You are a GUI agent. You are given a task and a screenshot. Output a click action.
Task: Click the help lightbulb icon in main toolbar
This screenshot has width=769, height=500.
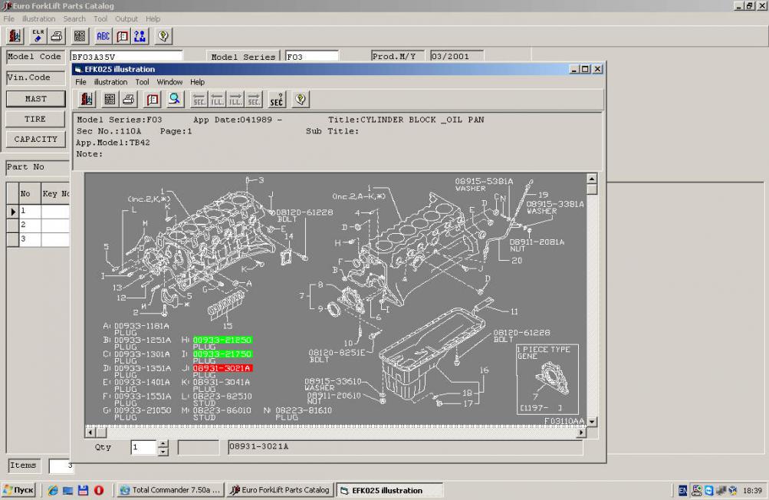pyautogui.click(x=163, y=36)
